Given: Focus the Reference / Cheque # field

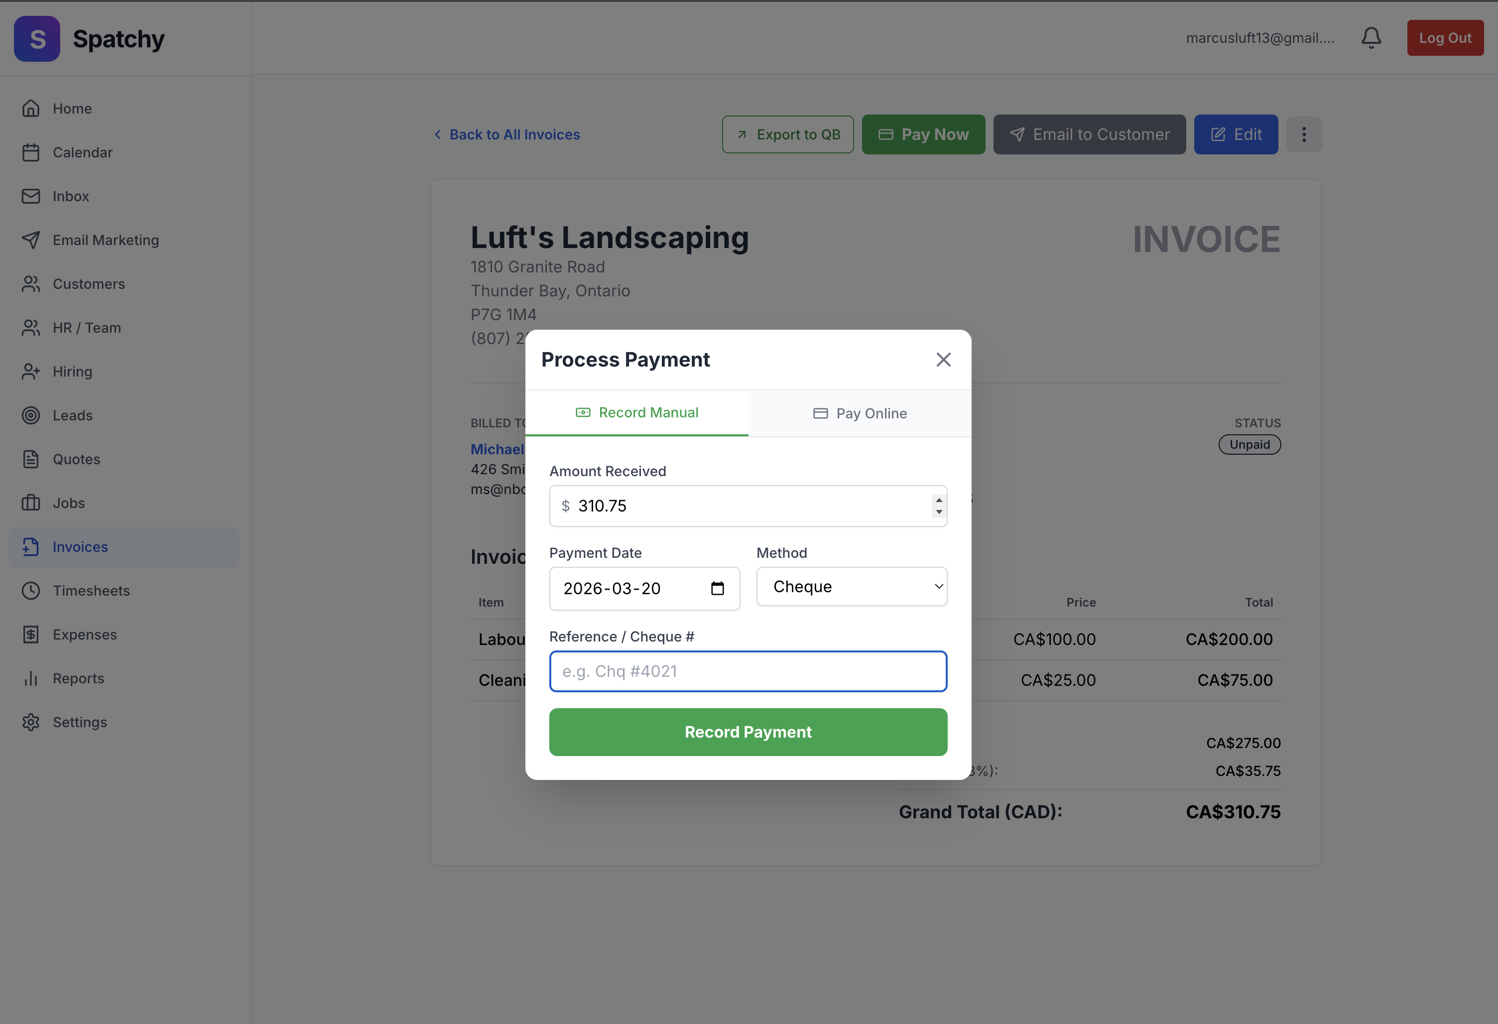Looking at the screenshot, I should [x=749, y=671].
